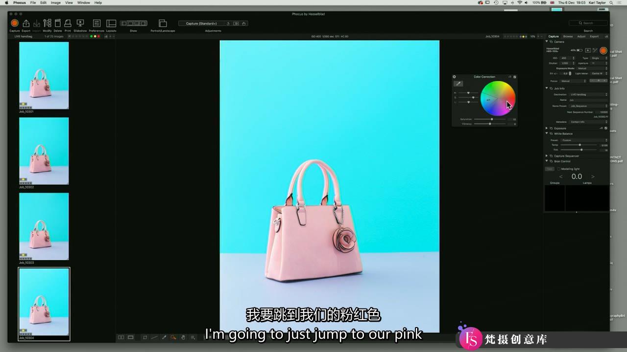Click the reset icon beside Capture (Standard+)
The width and height of the screenshot is (627, 352).
click(x=228, y=23)
